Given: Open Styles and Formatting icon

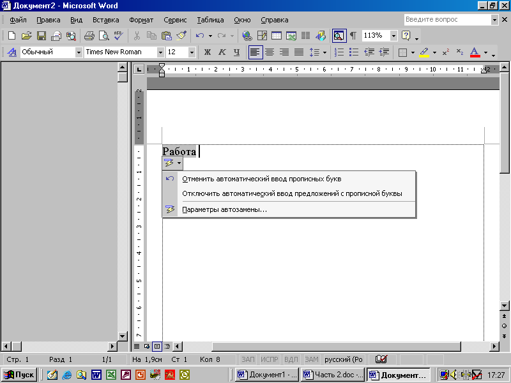Looking at the screenshot, I should (12, 52).
